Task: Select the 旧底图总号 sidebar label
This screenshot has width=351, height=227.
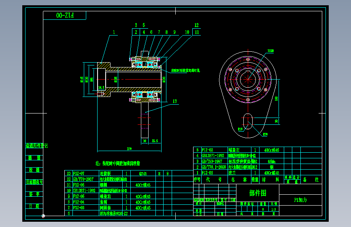Action: click(34, 182)
